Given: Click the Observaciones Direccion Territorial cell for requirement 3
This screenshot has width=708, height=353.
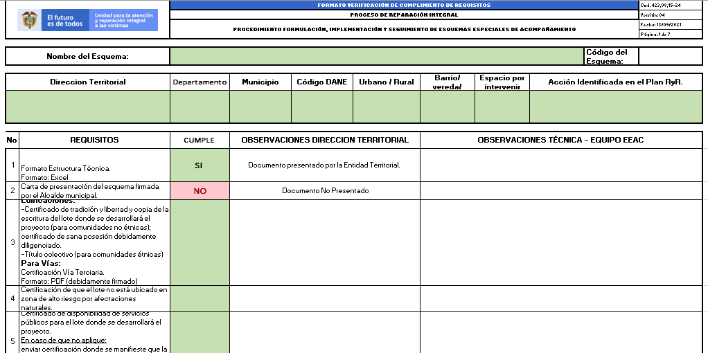Looking at the screenshot, I should 325,242.
